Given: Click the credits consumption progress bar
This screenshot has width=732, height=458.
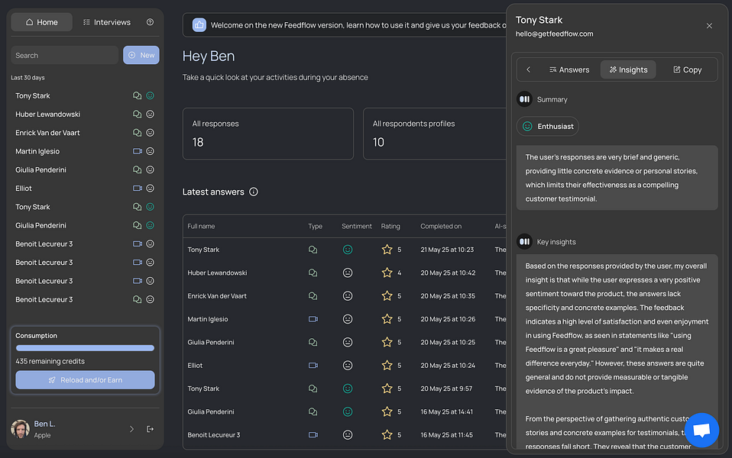Looking at the screenshot, I should (85, 348).
